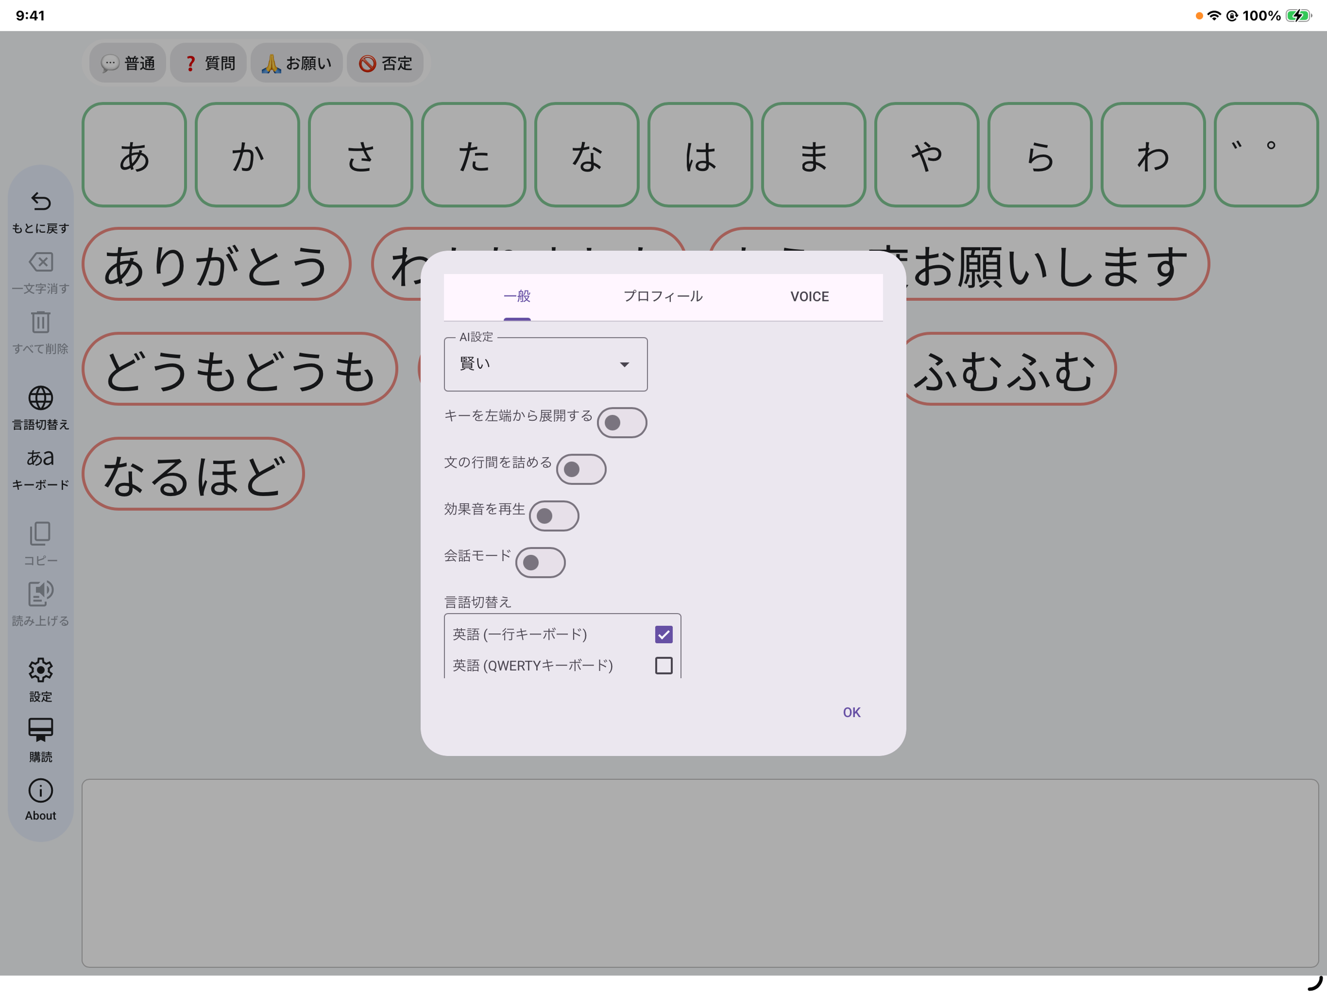
Task: Select the 否定 prohibition tone
Action: coord(385,63)
